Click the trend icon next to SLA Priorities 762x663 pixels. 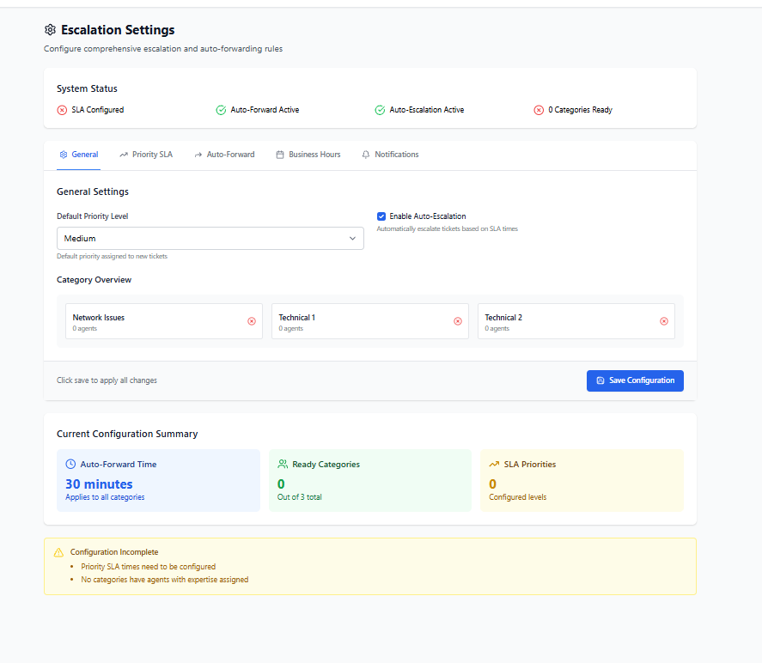click(494, 464)
